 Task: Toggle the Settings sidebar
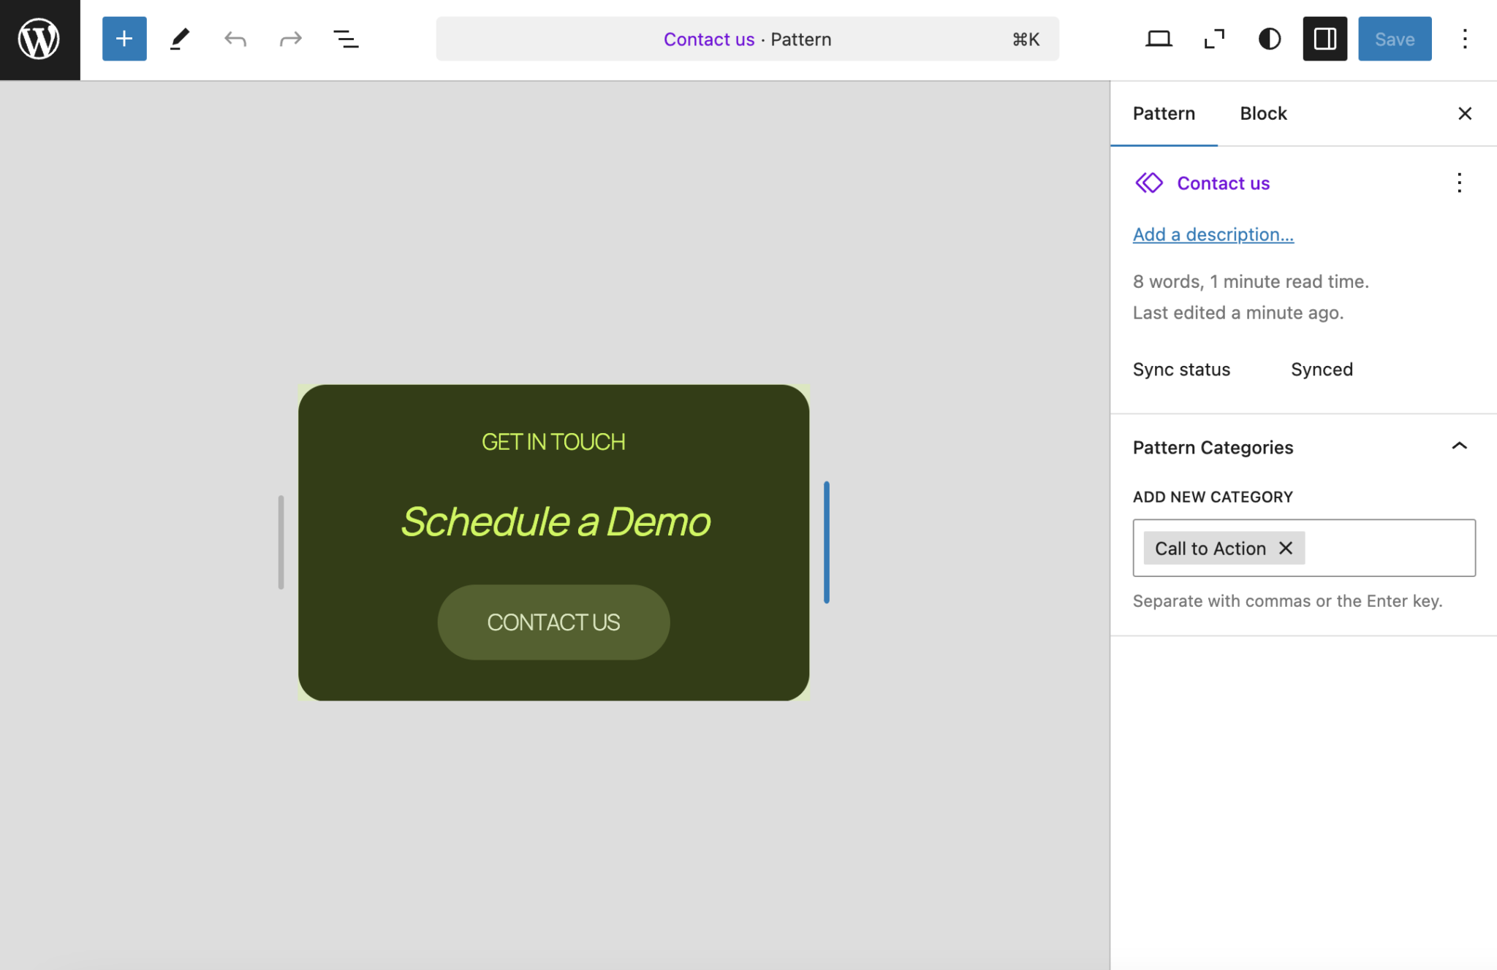tap(1324, 39)
